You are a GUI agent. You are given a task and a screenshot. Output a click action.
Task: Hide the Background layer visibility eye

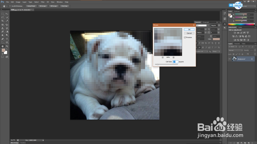tap(230, 59)
